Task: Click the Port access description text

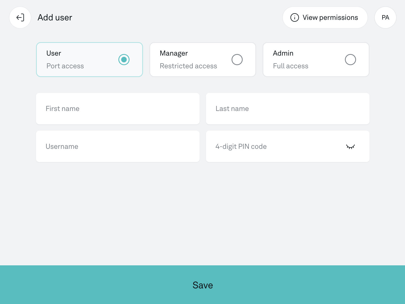Action: (x=65, y=66)
